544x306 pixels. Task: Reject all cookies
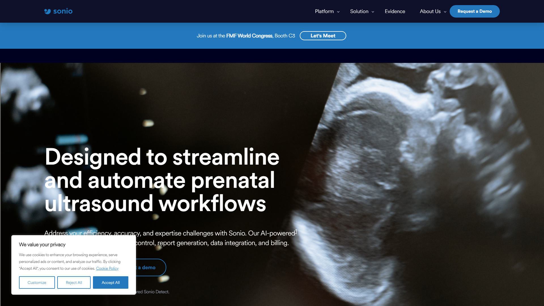(x=74, y=282)
